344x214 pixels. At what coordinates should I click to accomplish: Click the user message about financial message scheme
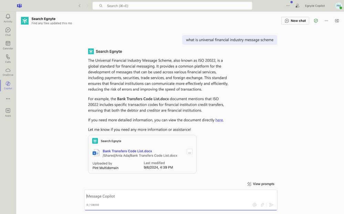[230, 40]
